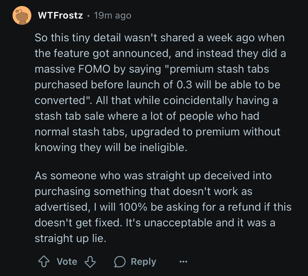Click the text 100% in the comment
Viewport: 308px width, 276px height.
pyautogui.click(x=133, y=207)
